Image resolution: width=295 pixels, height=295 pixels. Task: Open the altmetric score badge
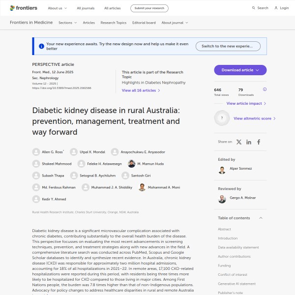pos(222,118)
